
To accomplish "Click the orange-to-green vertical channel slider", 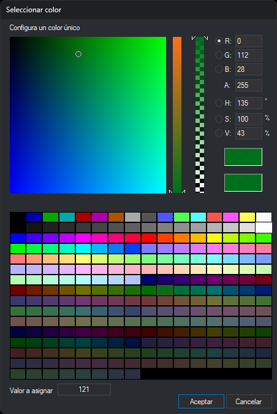I will pos(177,115).
